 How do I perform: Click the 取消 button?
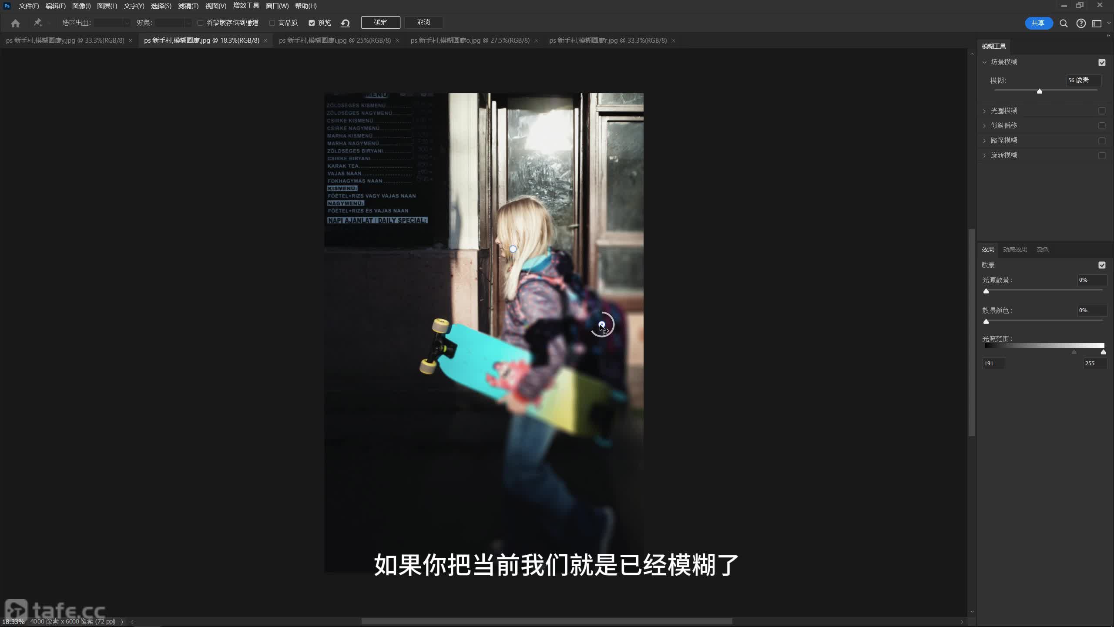423,23
